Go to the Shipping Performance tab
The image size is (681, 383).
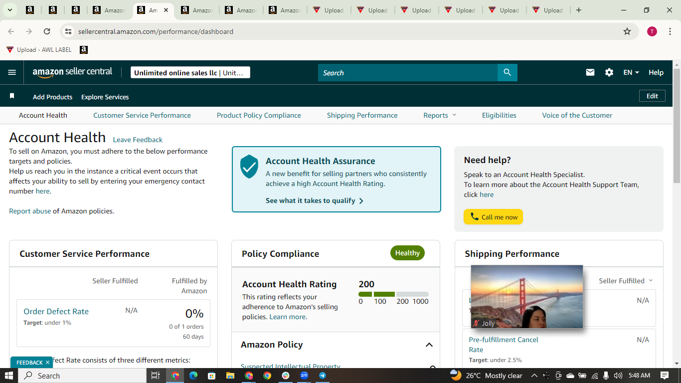pos(362,115)
